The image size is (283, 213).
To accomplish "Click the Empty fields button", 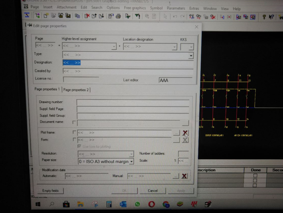I will point(50,190).
